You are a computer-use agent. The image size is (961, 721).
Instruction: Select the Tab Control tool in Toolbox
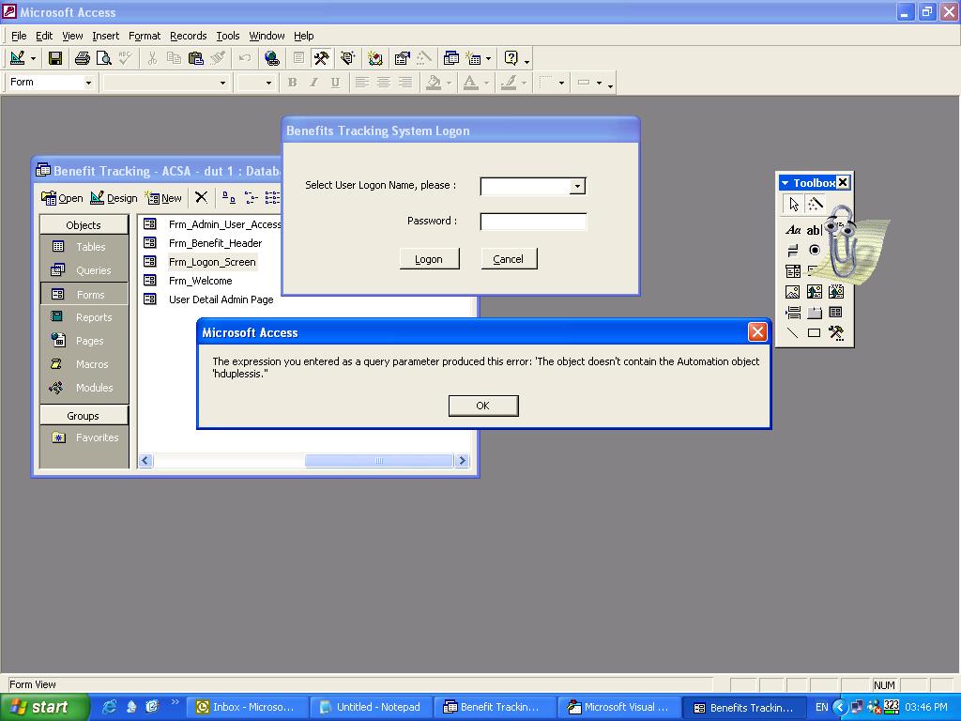pos(815,313)
